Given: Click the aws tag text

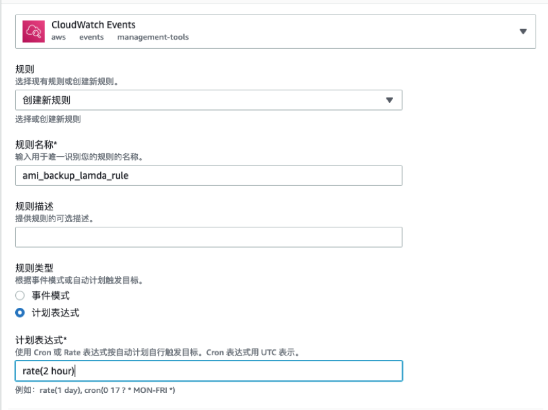Looking at the screenshot, I should point(59,37).
